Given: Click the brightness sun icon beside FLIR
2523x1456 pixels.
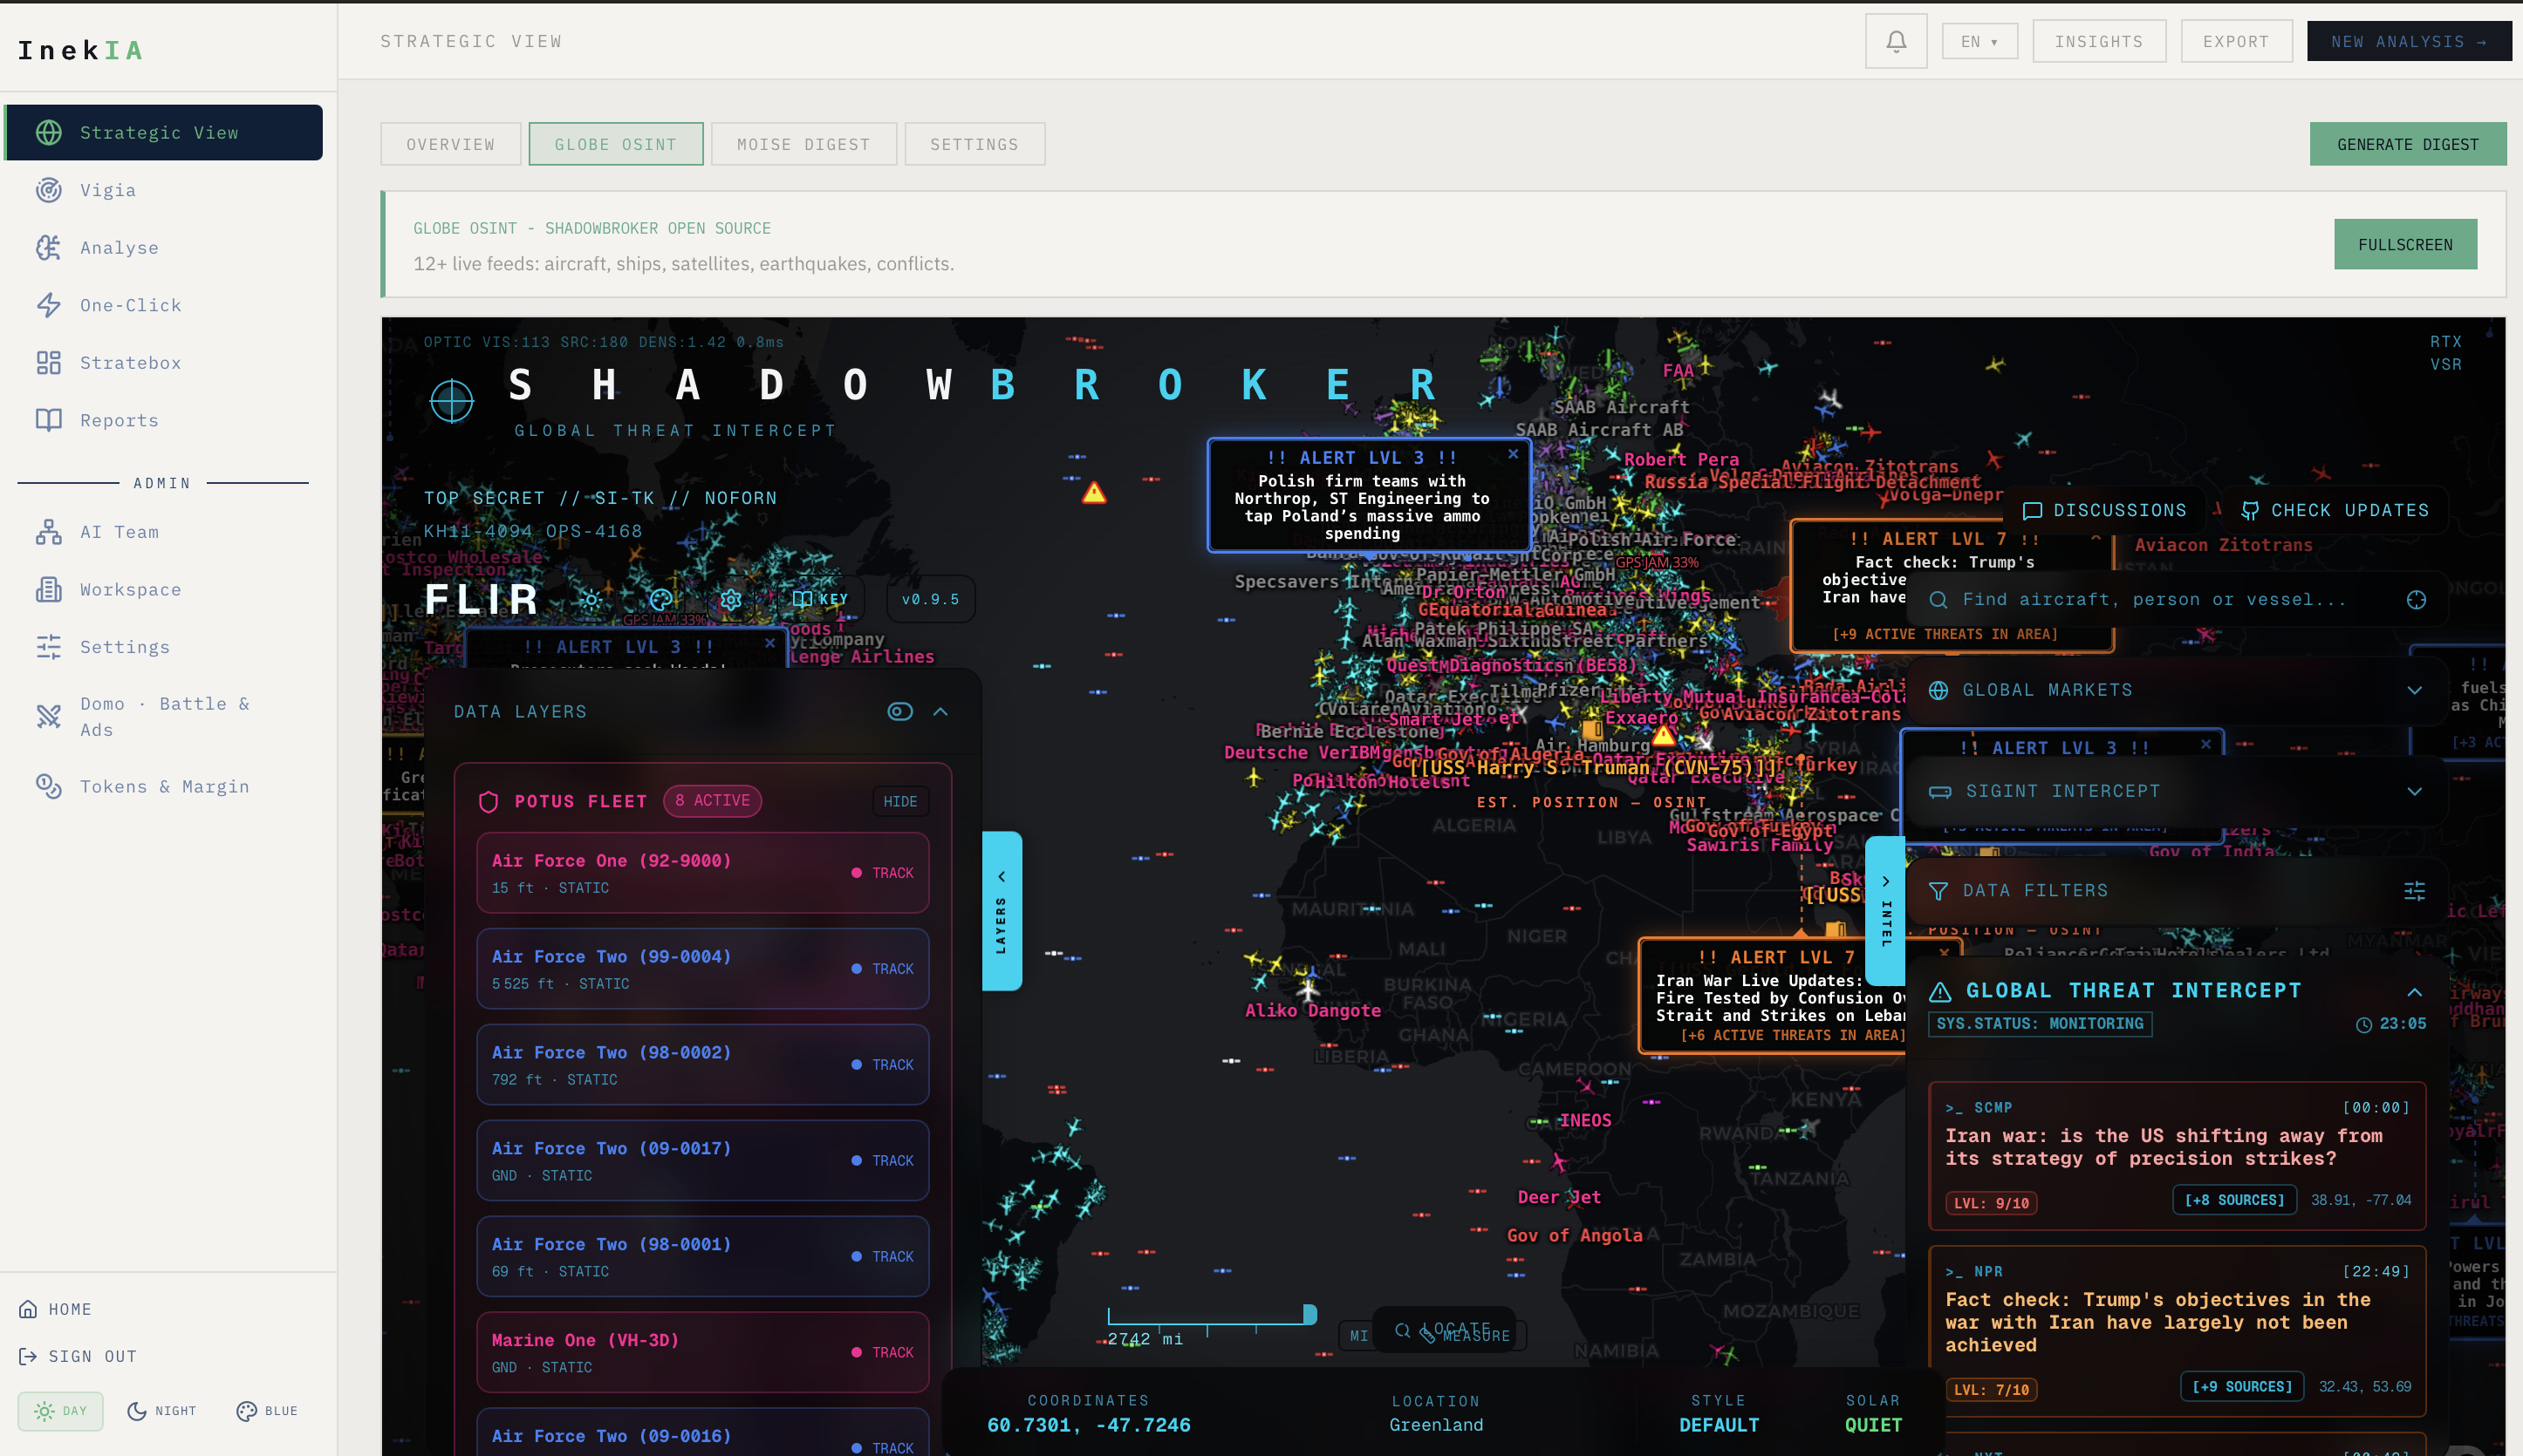Looking at the screenshot, I should pyautogui.click(x=591, y=599).
